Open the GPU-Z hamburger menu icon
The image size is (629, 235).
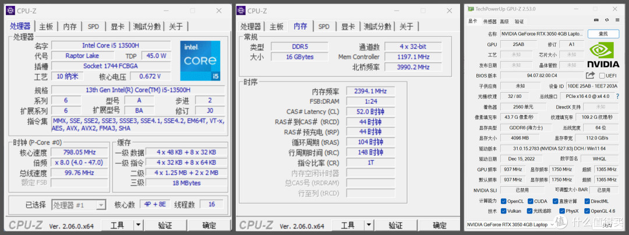617,20
